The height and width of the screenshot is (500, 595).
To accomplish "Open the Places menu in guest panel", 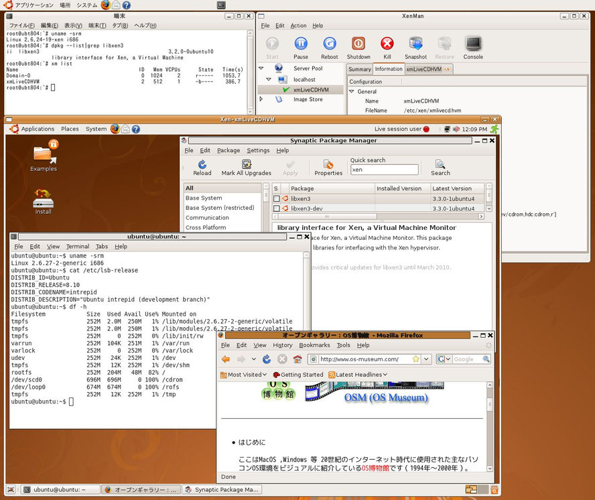I will coord(70,129).
